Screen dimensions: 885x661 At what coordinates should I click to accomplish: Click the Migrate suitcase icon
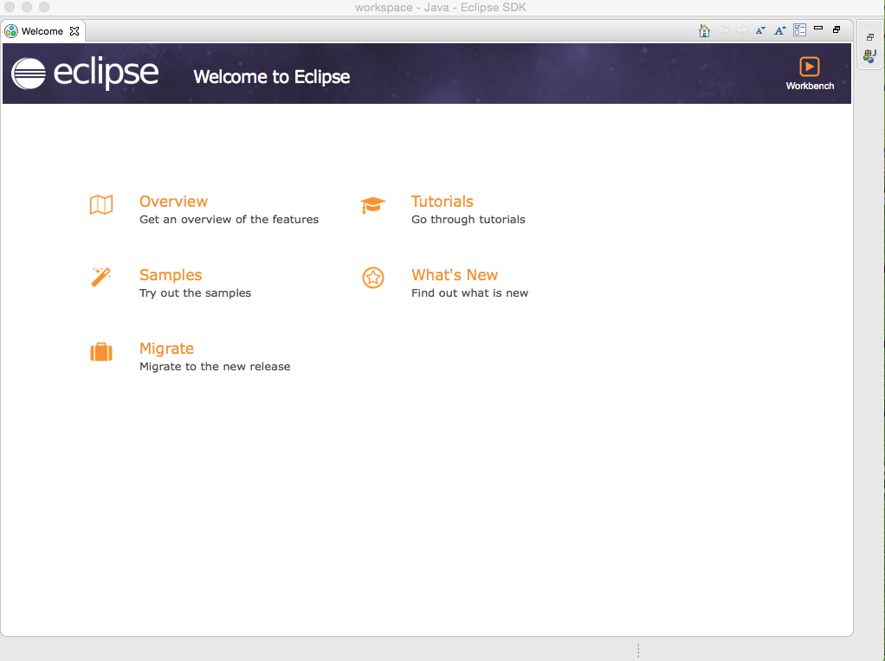coord(101,352)
